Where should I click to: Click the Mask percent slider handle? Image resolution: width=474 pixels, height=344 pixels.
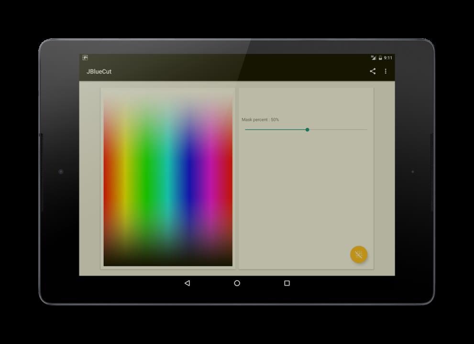point(307,129)
